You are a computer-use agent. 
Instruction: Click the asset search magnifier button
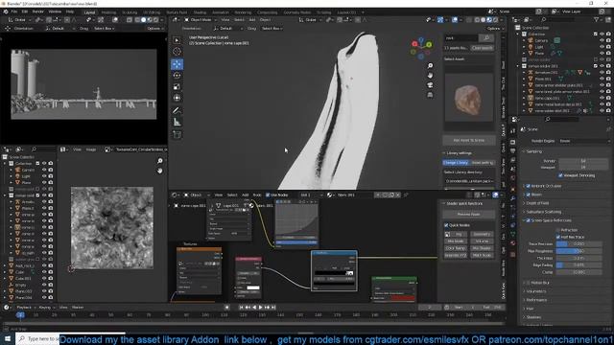tap(486, 38)
